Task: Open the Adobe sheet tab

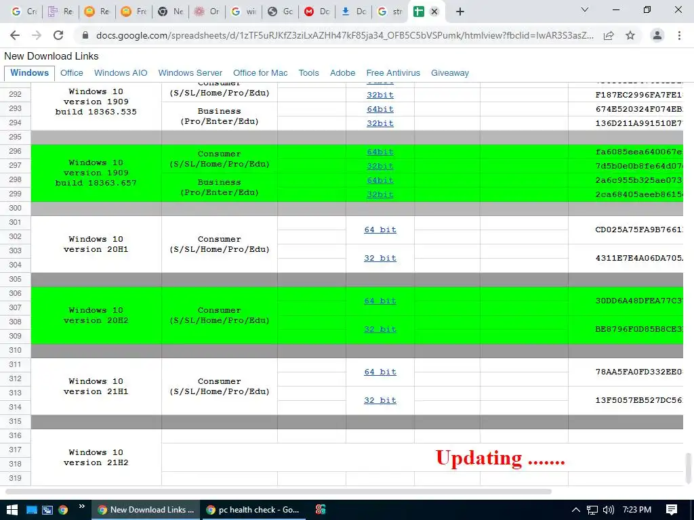Action: tap(342, 73)
